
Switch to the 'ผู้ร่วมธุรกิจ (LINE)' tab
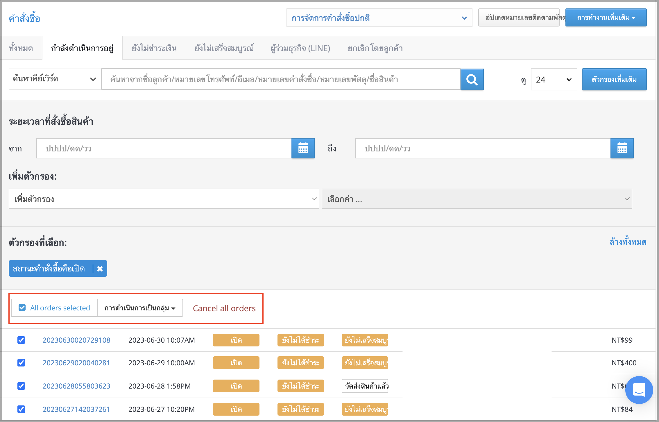tap(300, 48)
